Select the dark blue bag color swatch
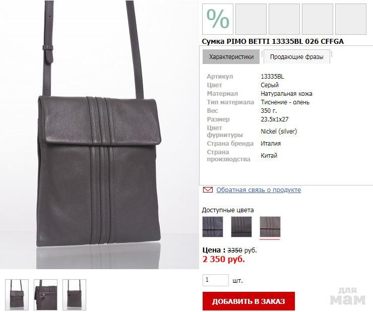Screen dimensions: 373x312 [213, 227]
